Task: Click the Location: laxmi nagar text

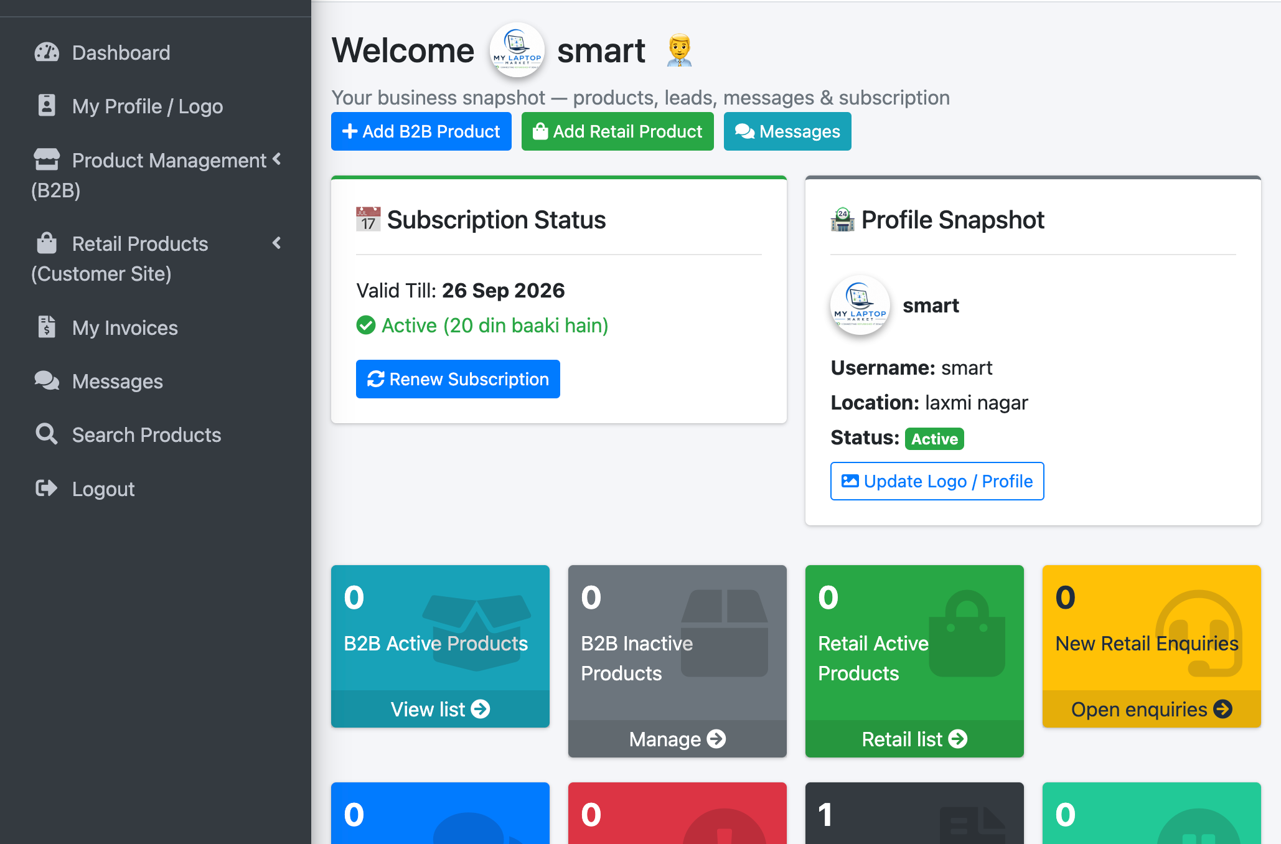Action: click(929, 403)
